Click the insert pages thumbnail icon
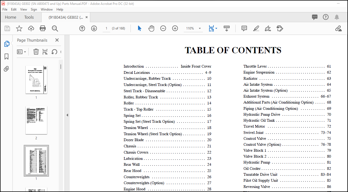The height and width of the screenshot is (192, 348). pyautogui.click(x=45, y=52)
